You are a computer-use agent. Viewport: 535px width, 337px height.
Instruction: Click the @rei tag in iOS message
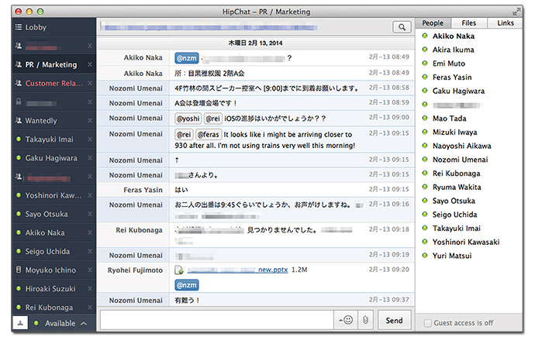pyautogui.click(x=213, y=119)
